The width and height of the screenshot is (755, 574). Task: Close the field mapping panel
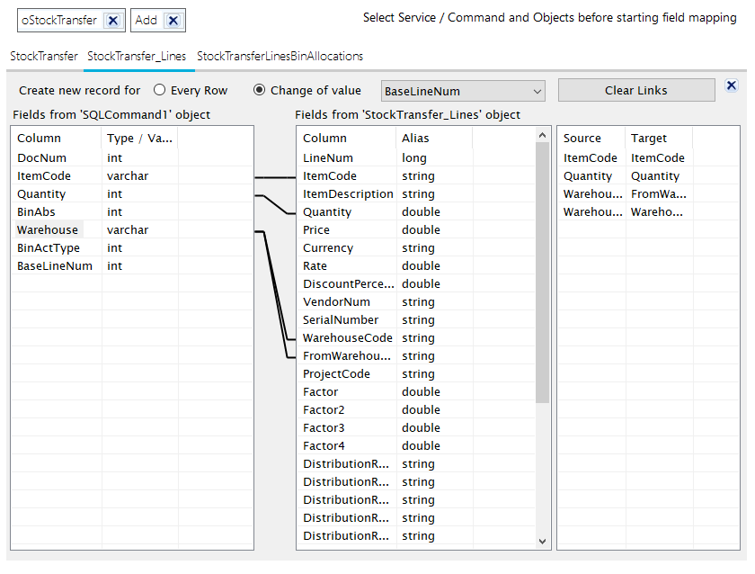[731, 85]
